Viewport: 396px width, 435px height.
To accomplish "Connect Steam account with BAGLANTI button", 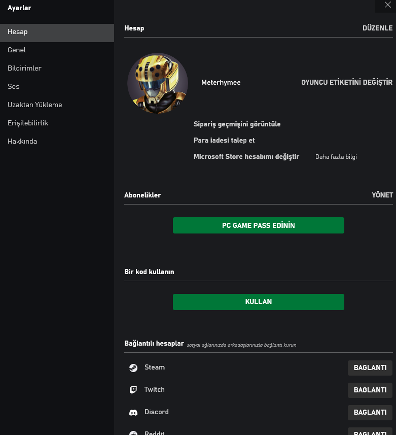I will point(370,368).
